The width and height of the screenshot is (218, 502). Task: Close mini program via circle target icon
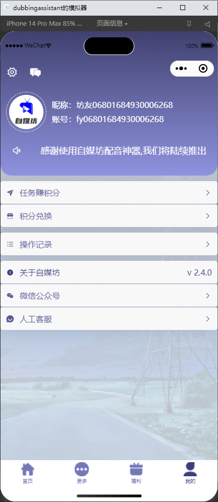(x=203, y=69)
